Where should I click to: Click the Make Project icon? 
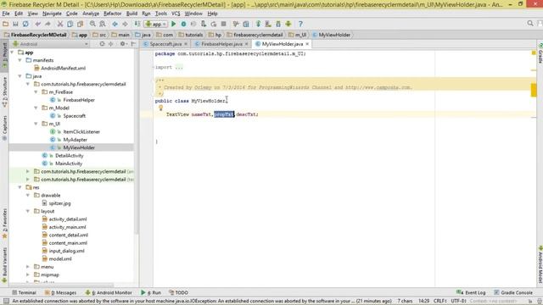[137, 24]
